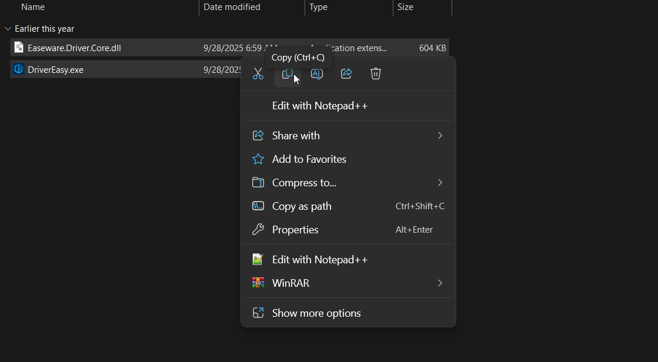Click the Share arrow icon in top row

click(x=346, y=74)
